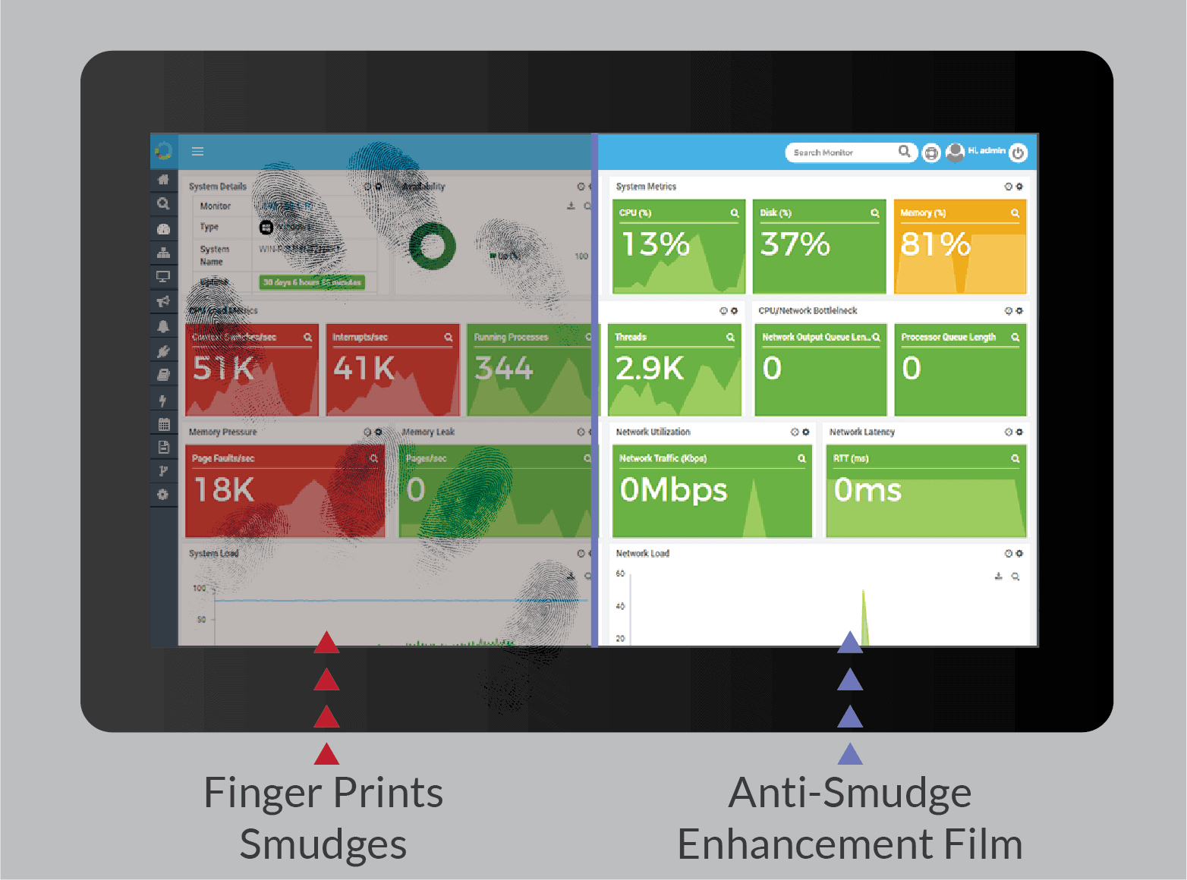Open settings gear icon in sidebar
Screen dimensions: 1187x880
pos(162,495)
